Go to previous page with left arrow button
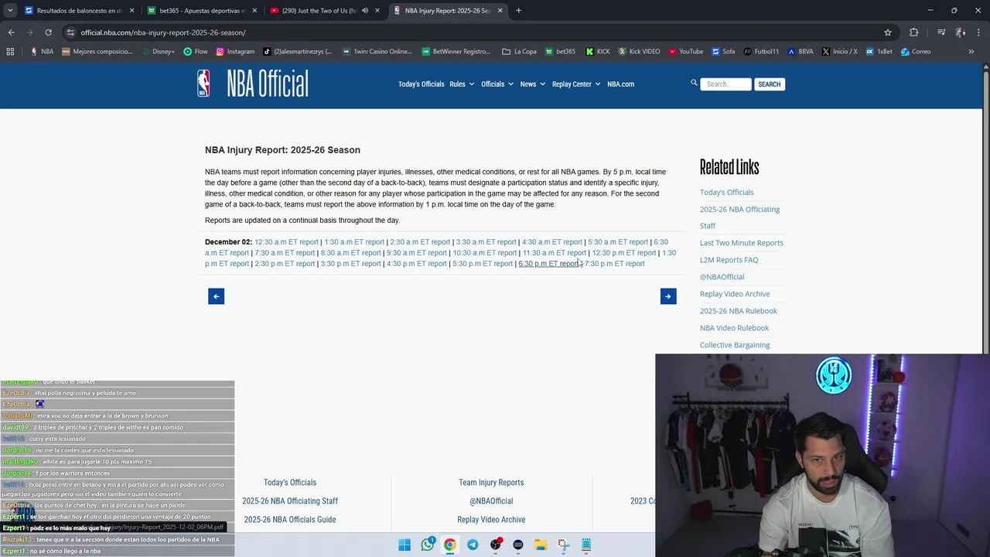The image size is (990, 557). tap(216, 296)
